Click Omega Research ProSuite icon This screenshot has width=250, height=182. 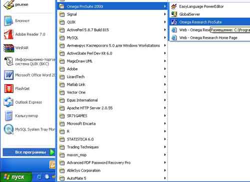tap(174, 22)
